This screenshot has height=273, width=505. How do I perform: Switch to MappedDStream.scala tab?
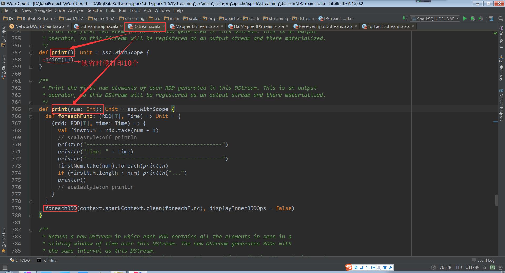pos(197,26)
